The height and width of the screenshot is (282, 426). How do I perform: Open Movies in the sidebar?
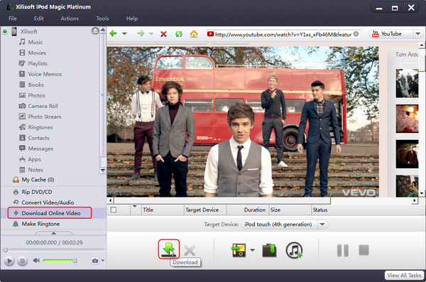[37, 53]
